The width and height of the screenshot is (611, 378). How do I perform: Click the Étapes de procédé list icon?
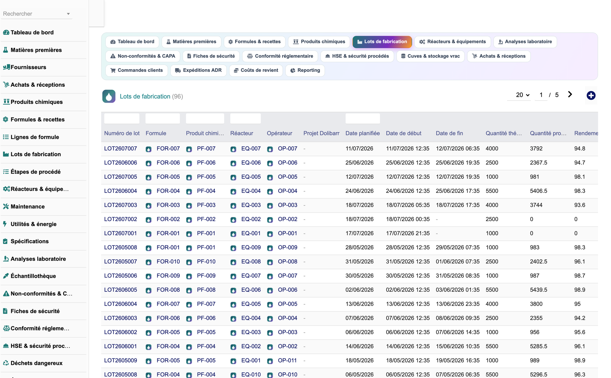click(x=6, y=172)
